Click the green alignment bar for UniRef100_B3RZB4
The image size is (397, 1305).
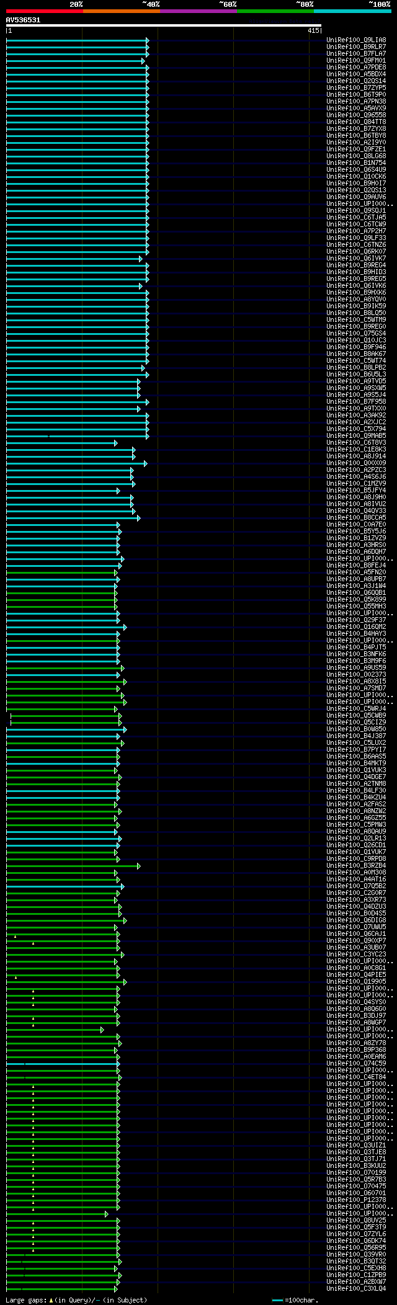73,866
